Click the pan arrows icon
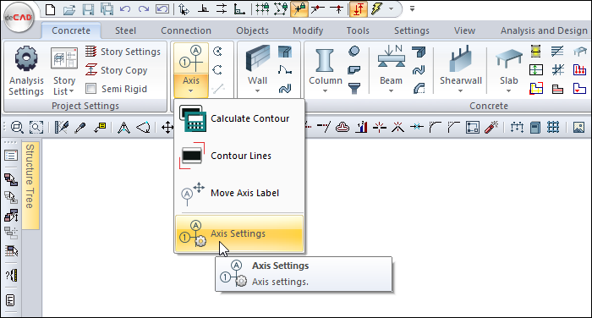Screen dimensions: 592x318 167,127
